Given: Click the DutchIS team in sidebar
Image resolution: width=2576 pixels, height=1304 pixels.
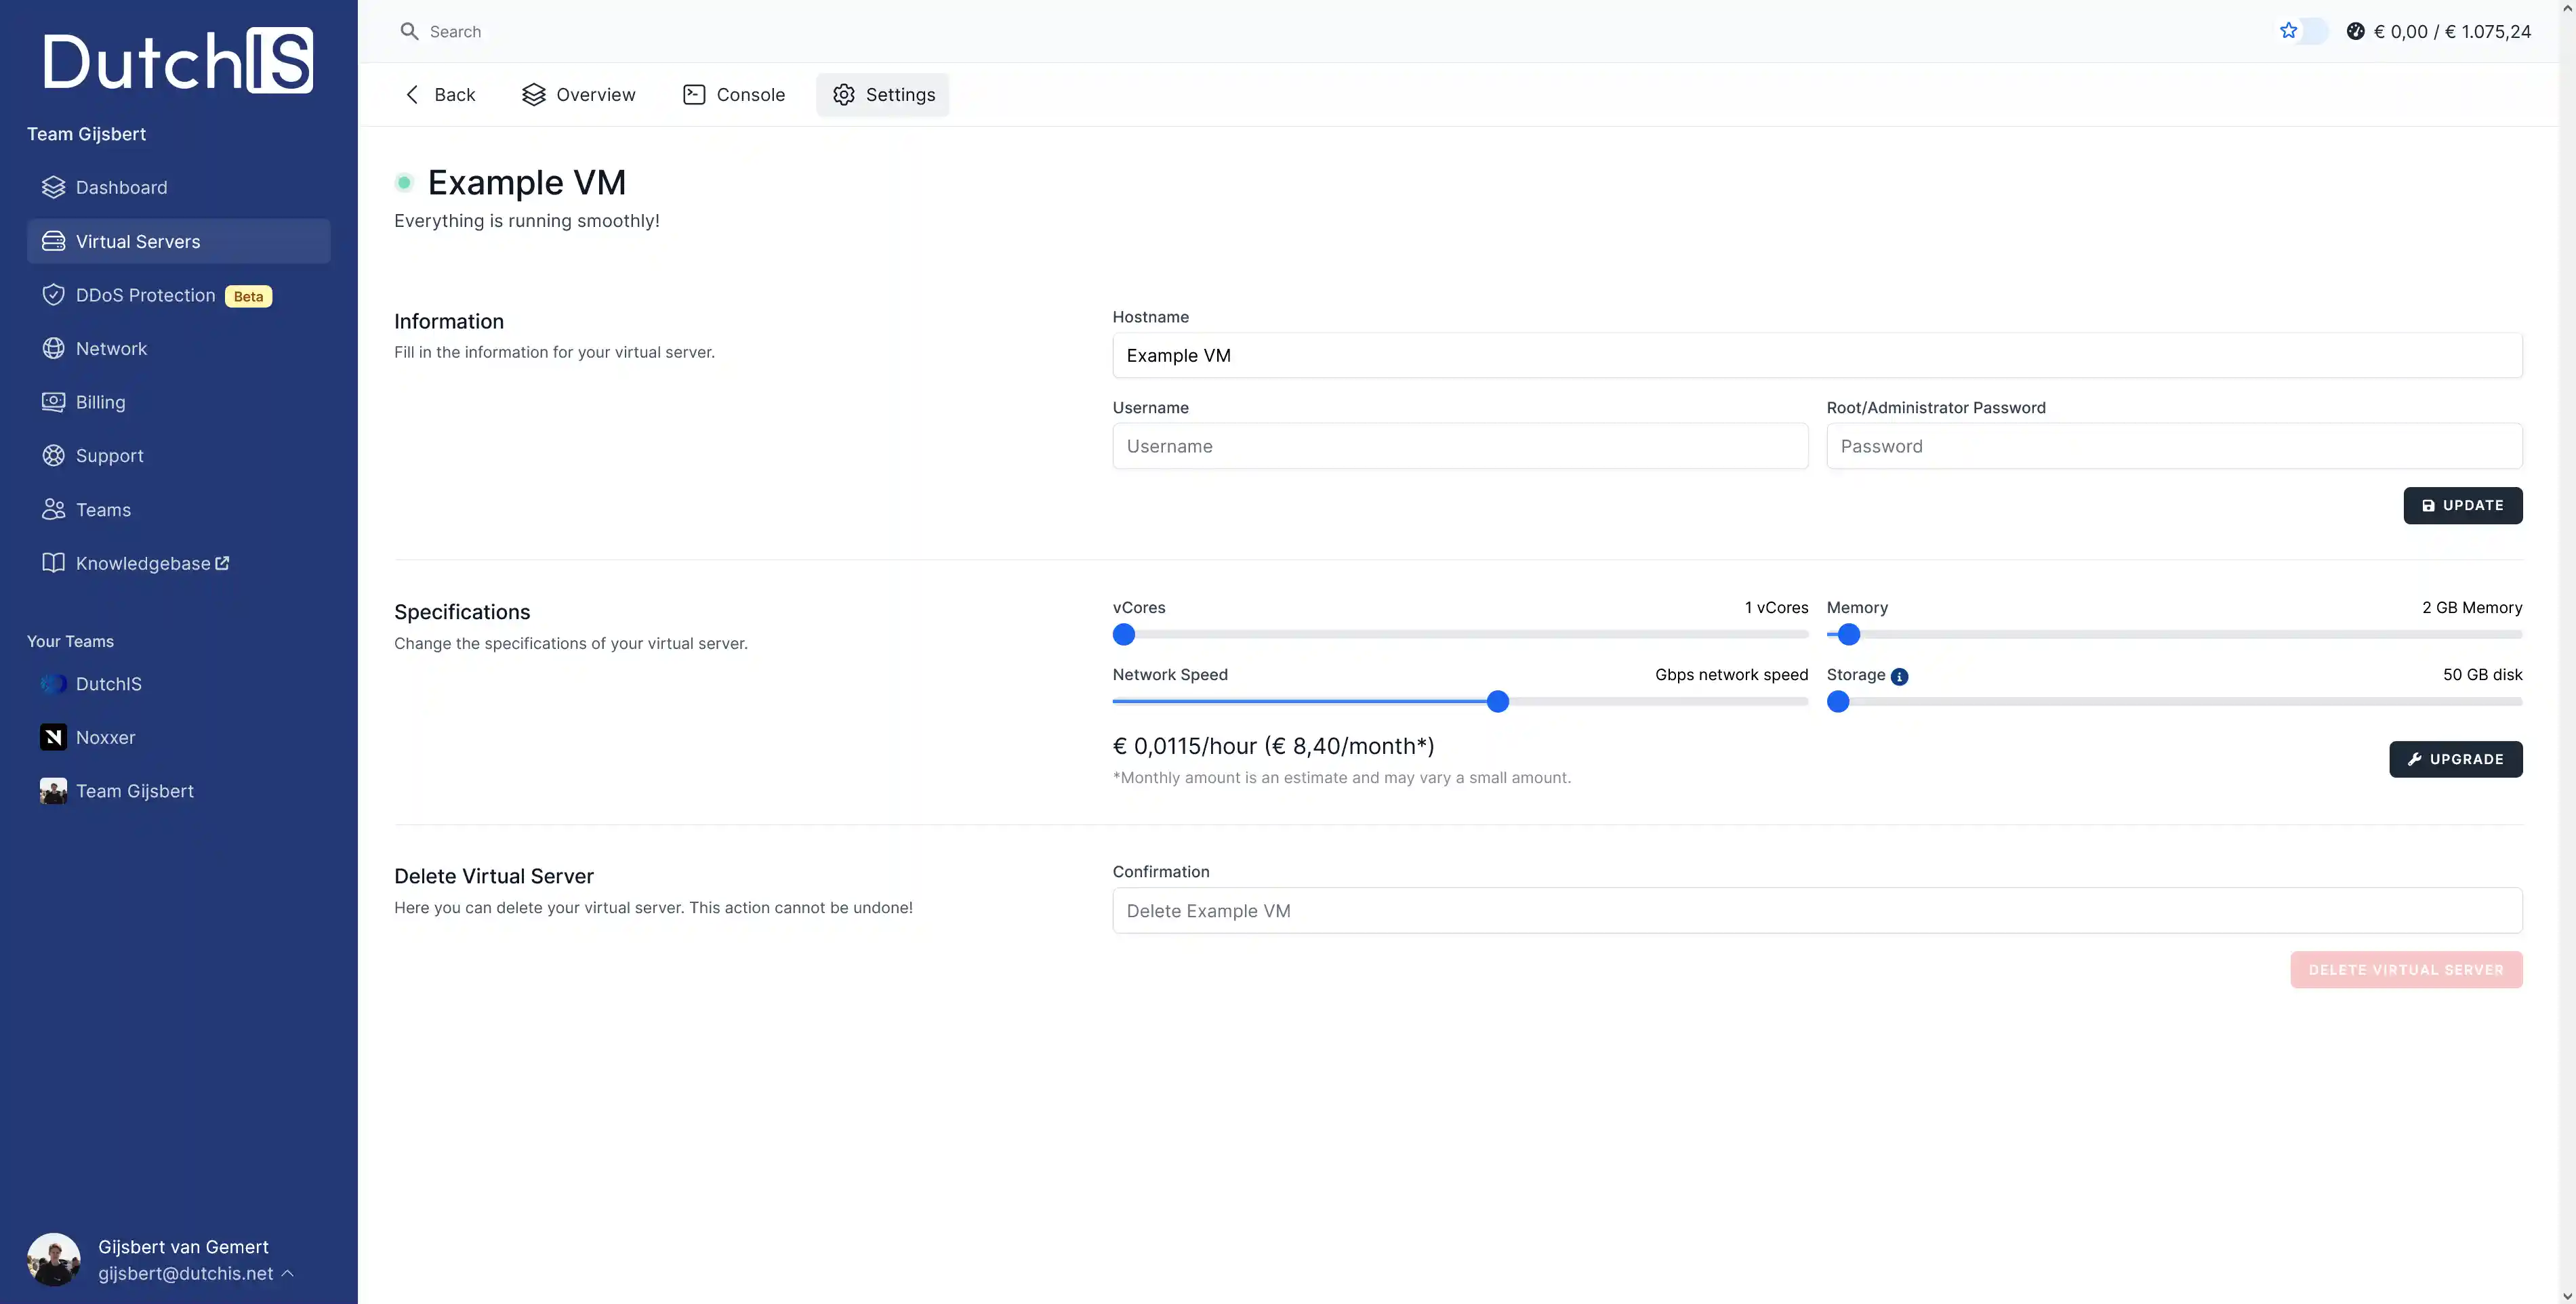Looking at the screenshot, I should [x=108, y=683].
